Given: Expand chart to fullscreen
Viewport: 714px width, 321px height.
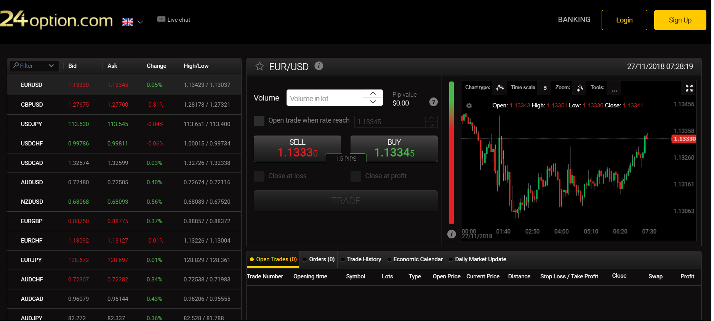Looking at the screenshot, I should pos(689,88).
